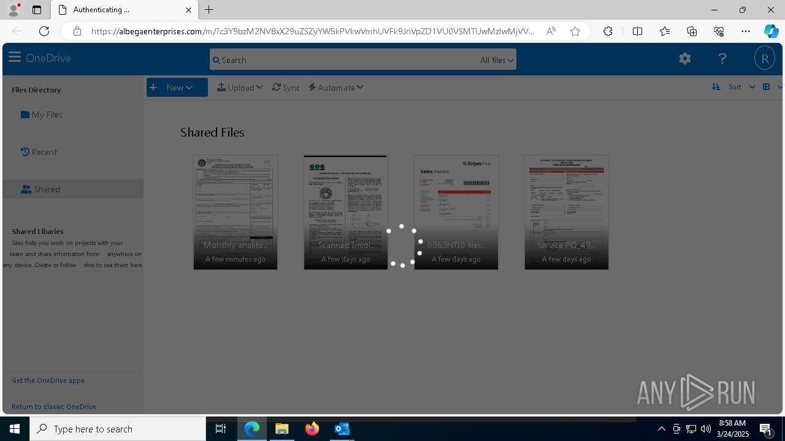Open the Windows Start menu
Screen dimensions: 785x441
coord(15,429)
